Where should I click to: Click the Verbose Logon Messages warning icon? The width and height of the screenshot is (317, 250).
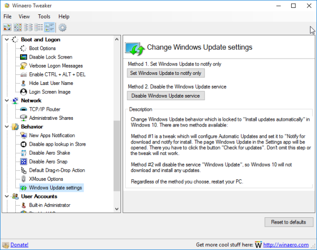point(24,66)
